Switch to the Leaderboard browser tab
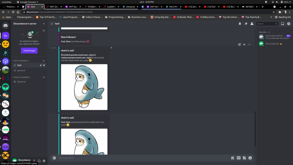This screenshot has width=293, height=165. (x=111, y=7)
